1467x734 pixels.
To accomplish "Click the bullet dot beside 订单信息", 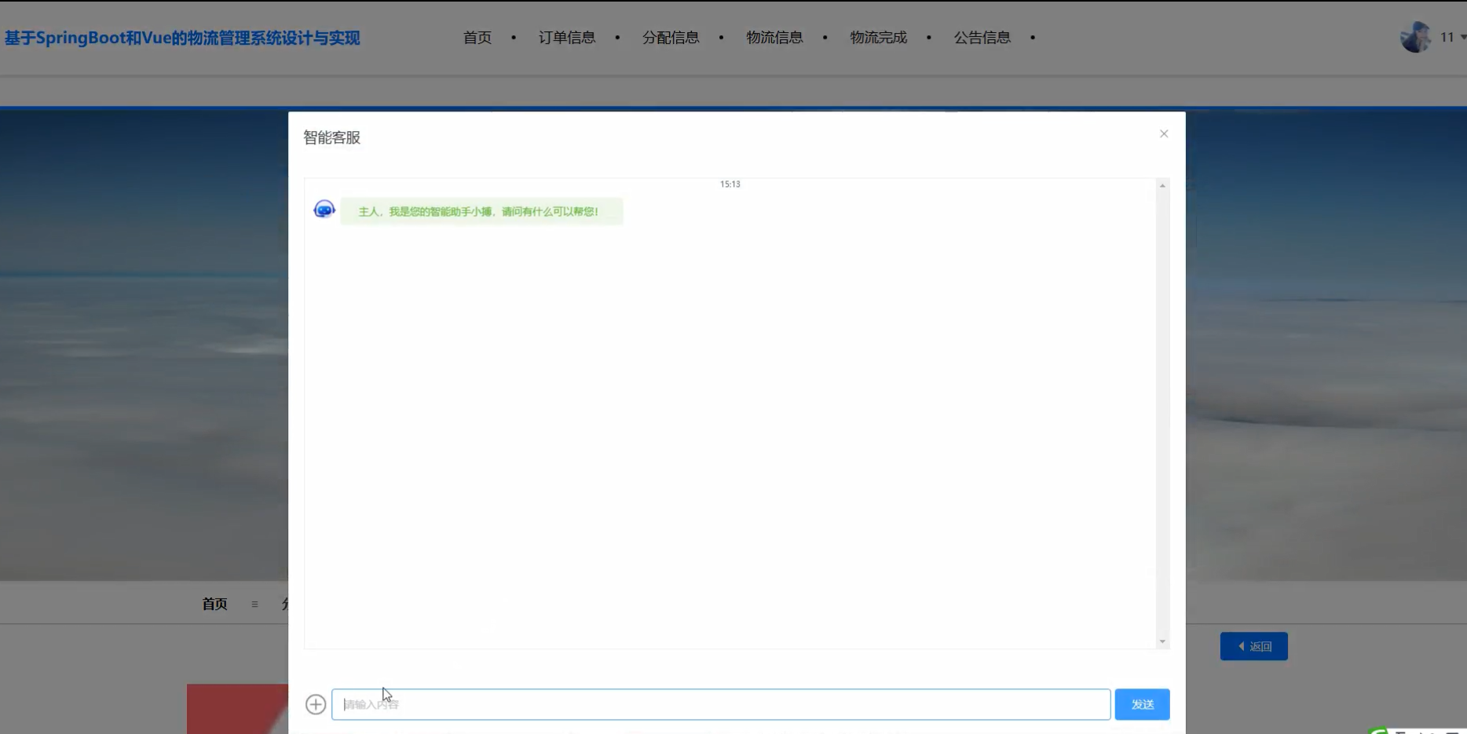I will point(618,37).
